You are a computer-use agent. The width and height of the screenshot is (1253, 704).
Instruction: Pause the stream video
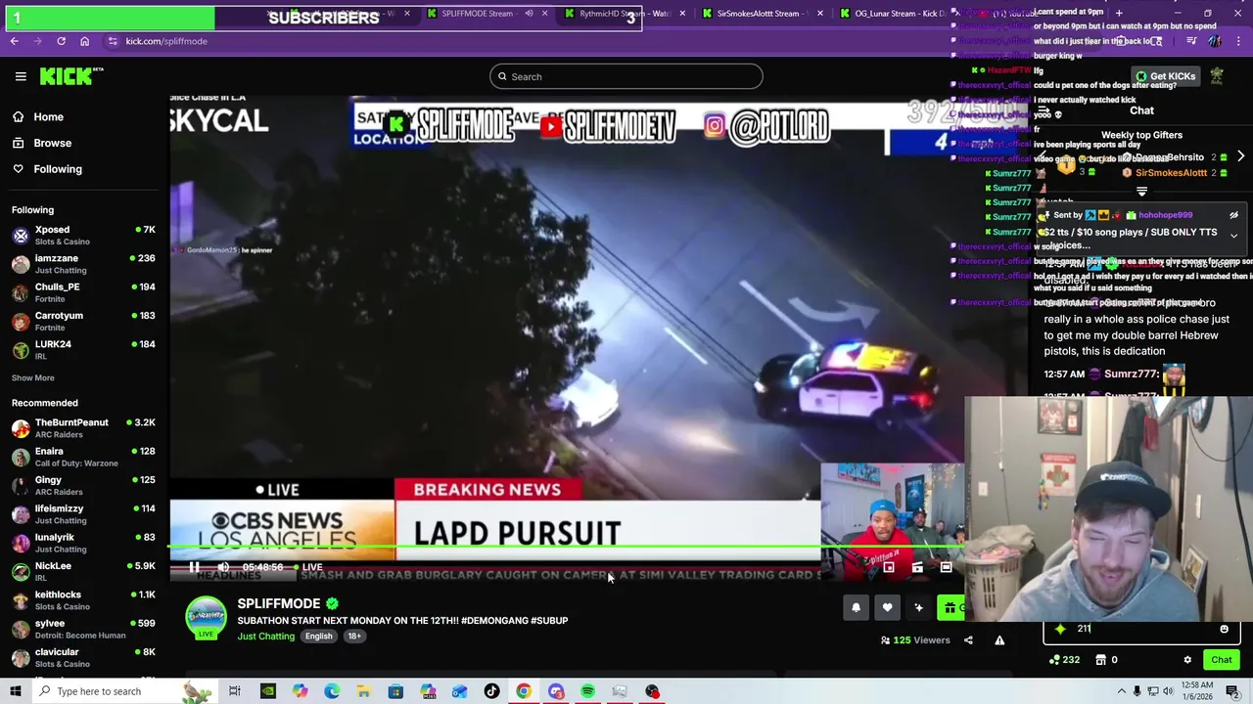point(194,567)
